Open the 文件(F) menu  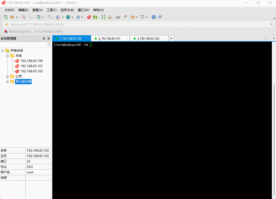coord(10,10)
